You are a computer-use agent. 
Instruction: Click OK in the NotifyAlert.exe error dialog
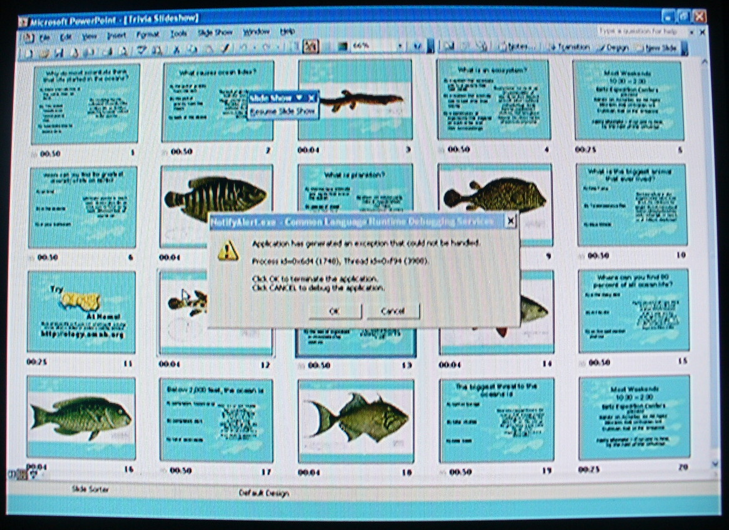(334, 311)
